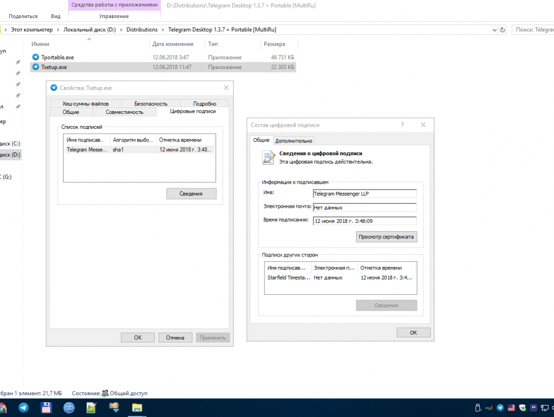Screen dimensions: 554x417
Task: Open qBittorrent from the taskbar
Action: (x=69, y=408)
